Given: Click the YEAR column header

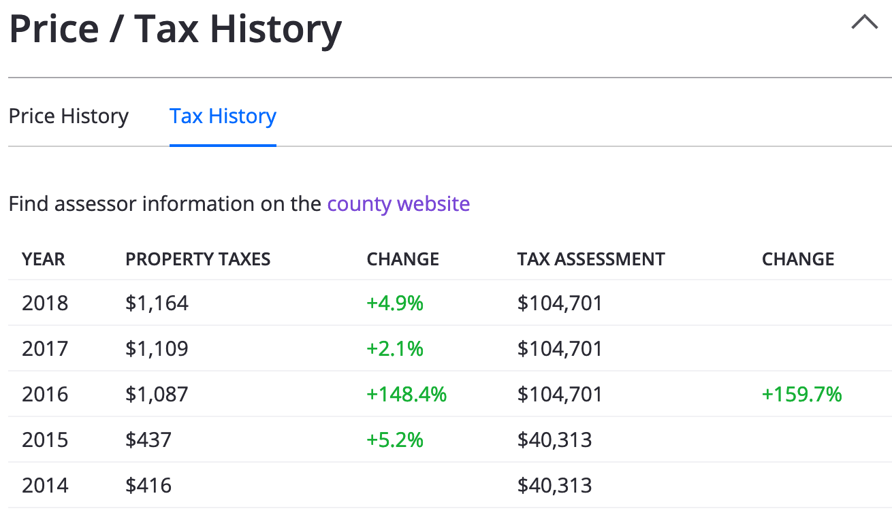Looking at the screenshot, I should pos(44,259).
